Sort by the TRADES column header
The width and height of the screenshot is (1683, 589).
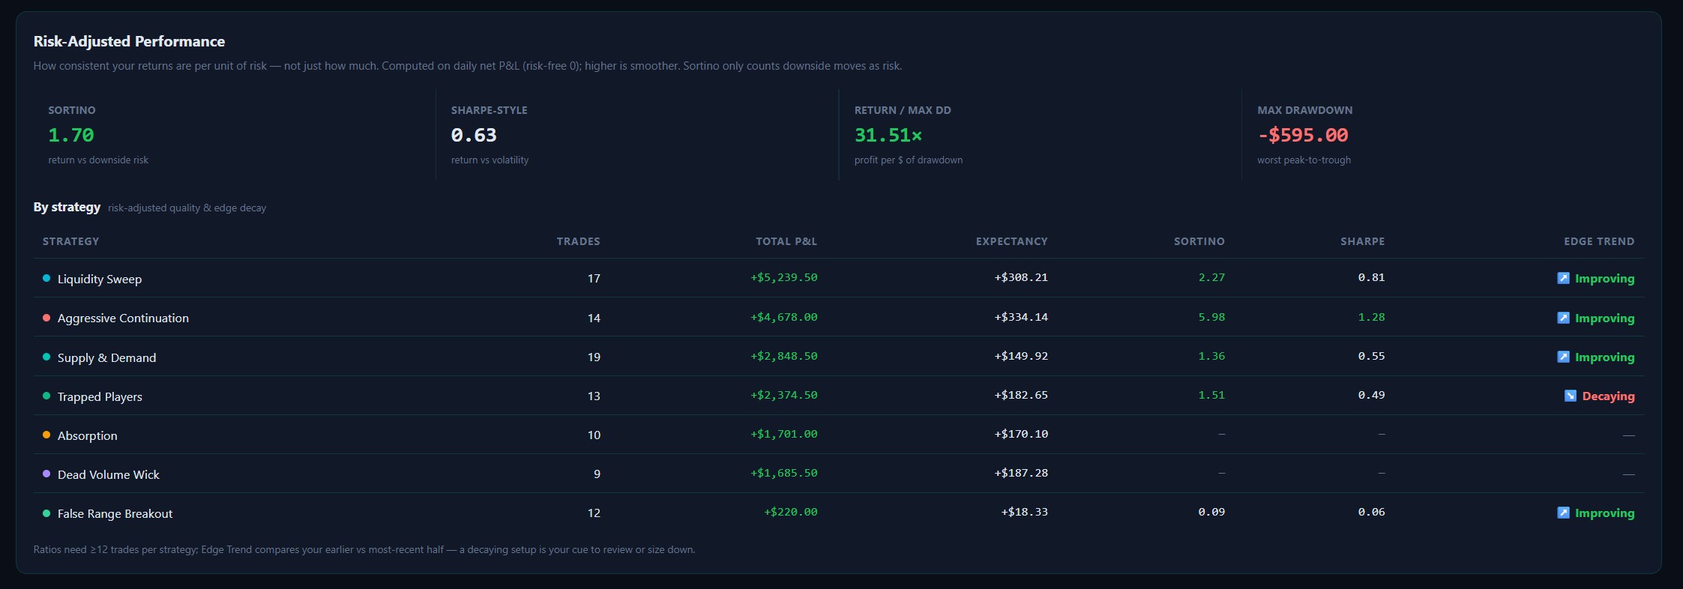click(x=578, y=241)
